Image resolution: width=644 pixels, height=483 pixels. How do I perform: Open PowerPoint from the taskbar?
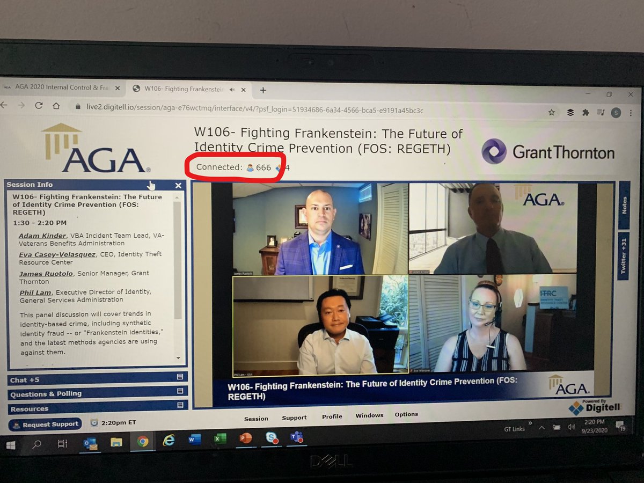pyautogui.click(x=245, y=438)
